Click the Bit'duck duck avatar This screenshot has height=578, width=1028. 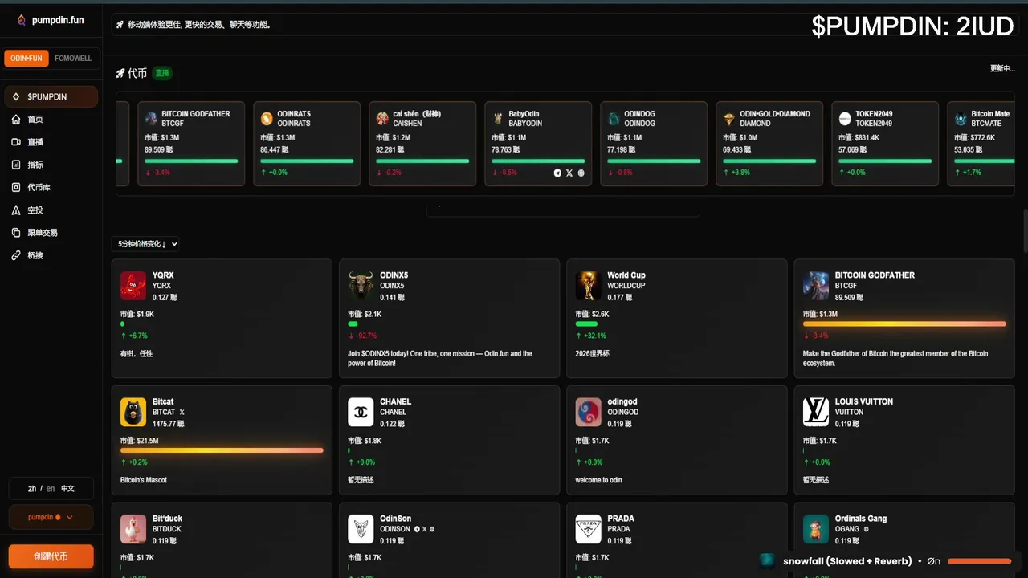pos(133,529)
